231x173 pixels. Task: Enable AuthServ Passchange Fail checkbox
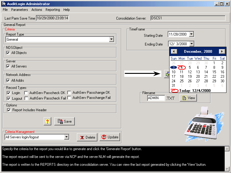(69, 98)
